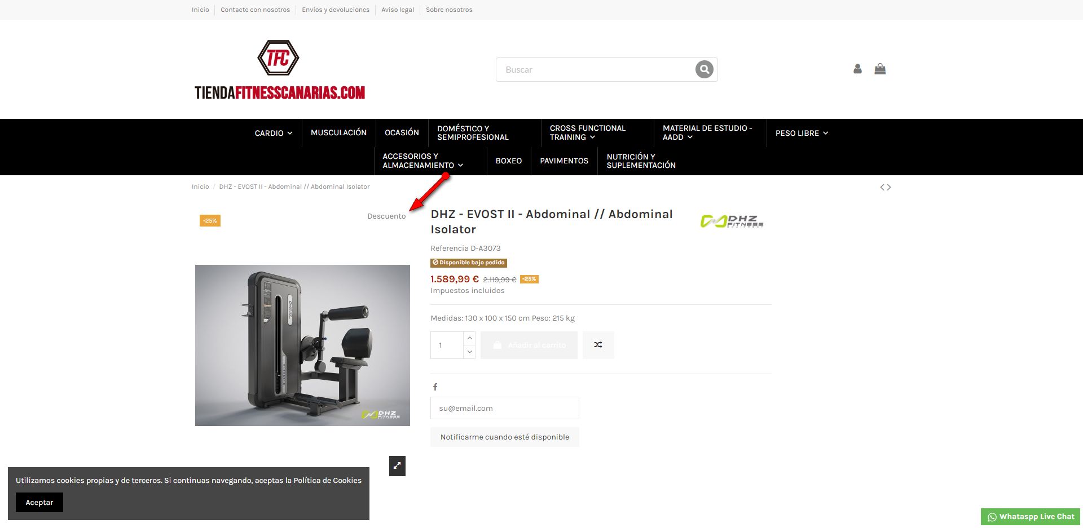
Task: Accept cookies with Aceptar button
Action: click(x=39, y=502)
